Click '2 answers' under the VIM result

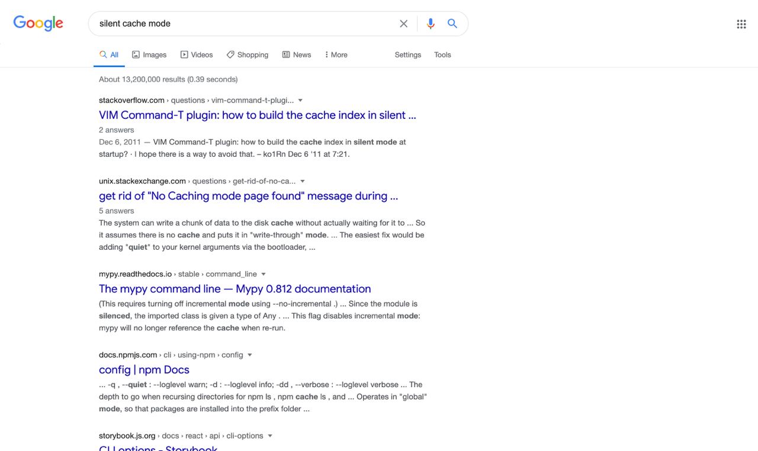pos(117,130)
